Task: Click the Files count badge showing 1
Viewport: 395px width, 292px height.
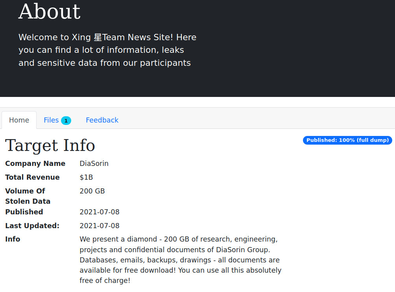Action: [66, 121]
